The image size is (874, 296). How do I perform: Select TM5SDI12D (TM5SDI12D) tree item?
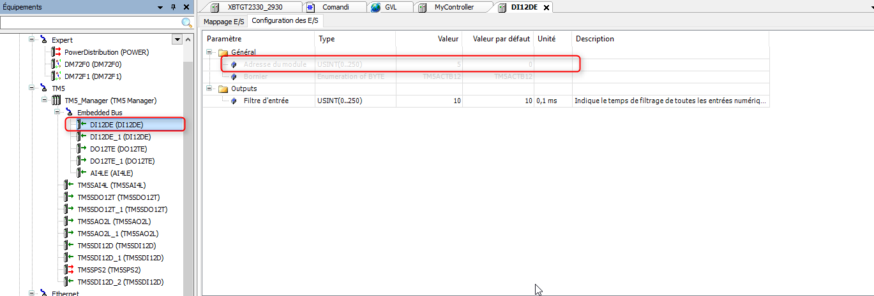pos(117,245)
